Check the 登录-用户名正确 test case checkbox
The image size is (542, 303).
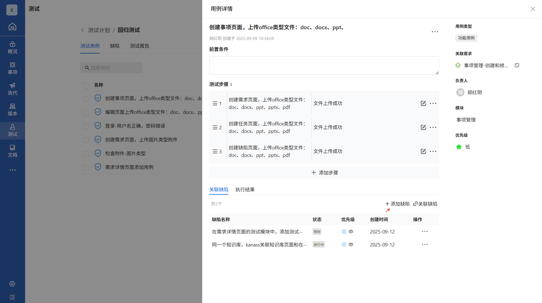[86, 126]
